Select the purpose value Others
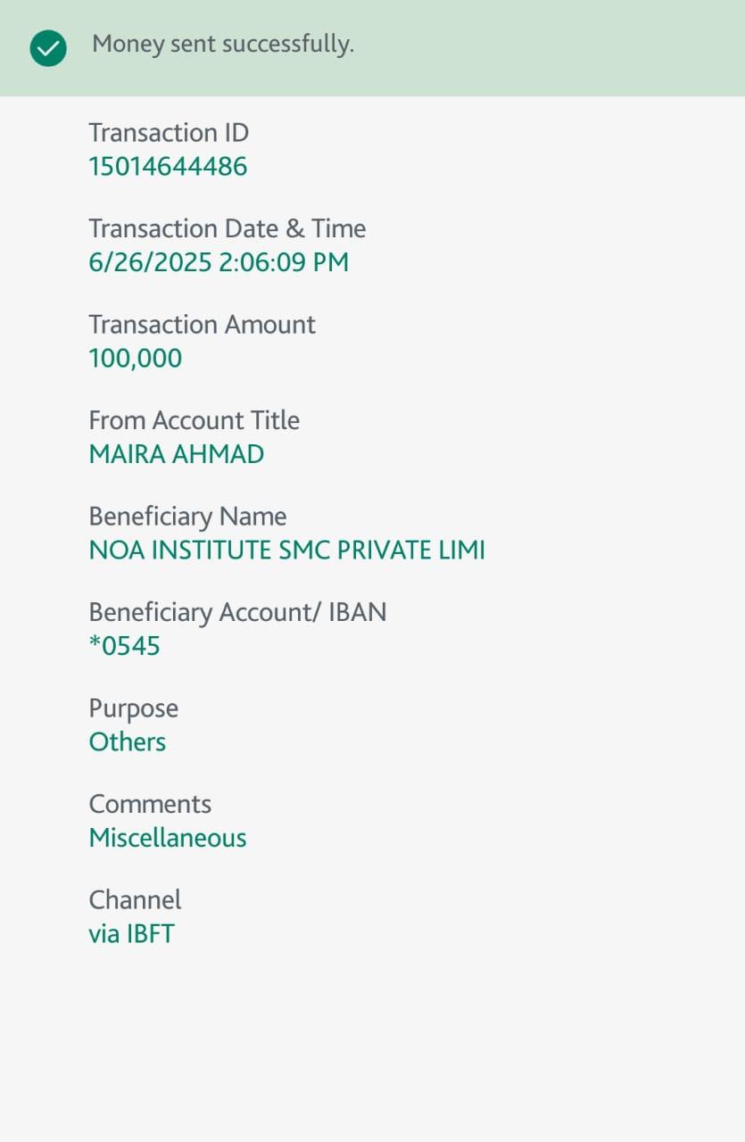The image size is (745, 1142). [127, 742]
